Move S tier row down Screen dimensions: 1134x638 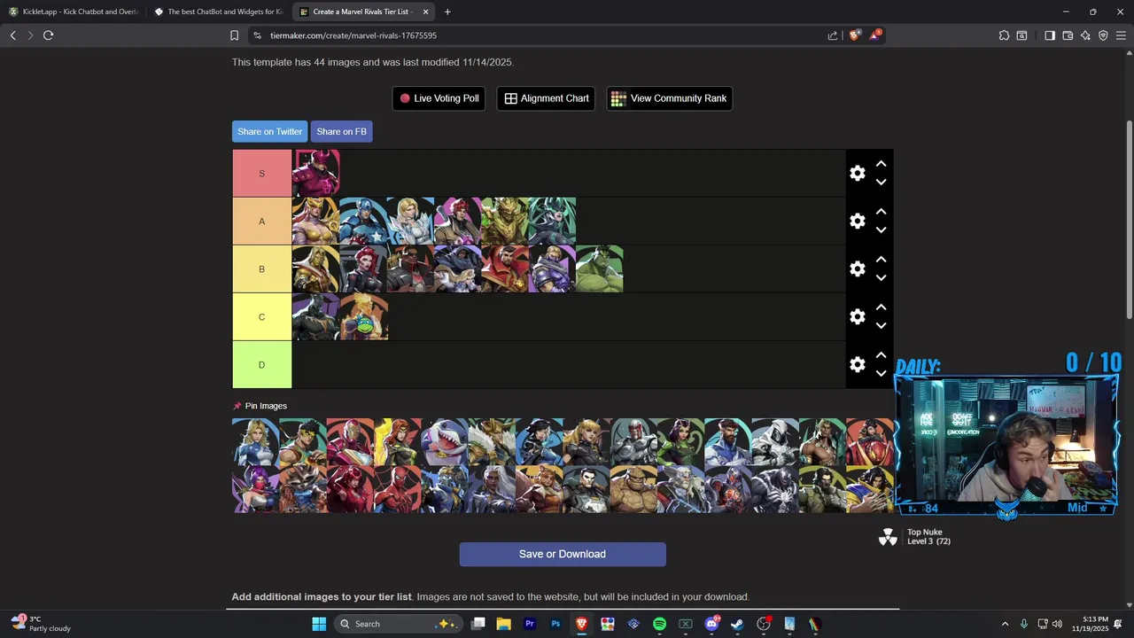[x=881, y=183]
